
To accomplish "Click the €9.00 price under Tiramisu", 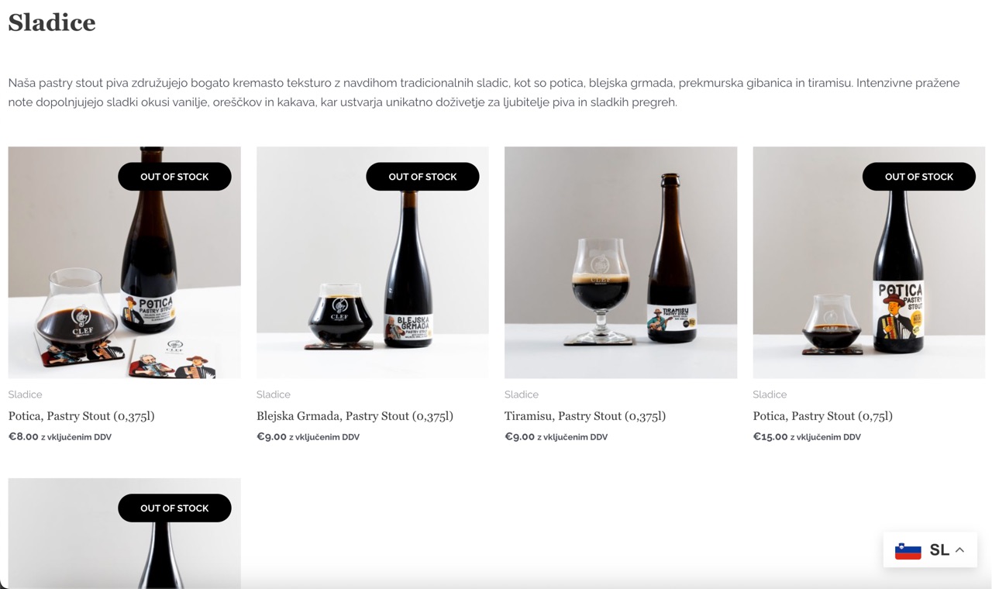I will (x=520, y=436).
